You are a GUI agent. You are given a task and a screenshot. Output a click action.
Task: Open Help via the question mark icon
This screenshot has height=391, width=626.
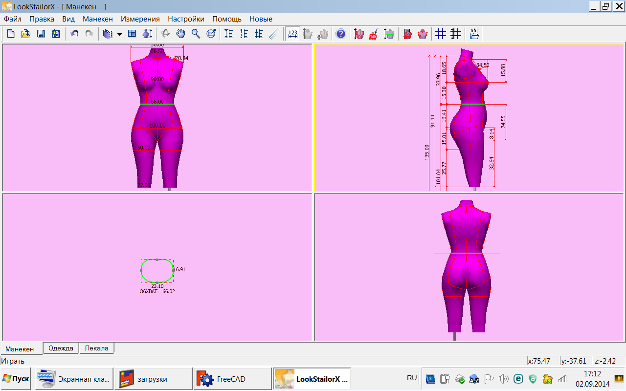[x=341, y=34]
